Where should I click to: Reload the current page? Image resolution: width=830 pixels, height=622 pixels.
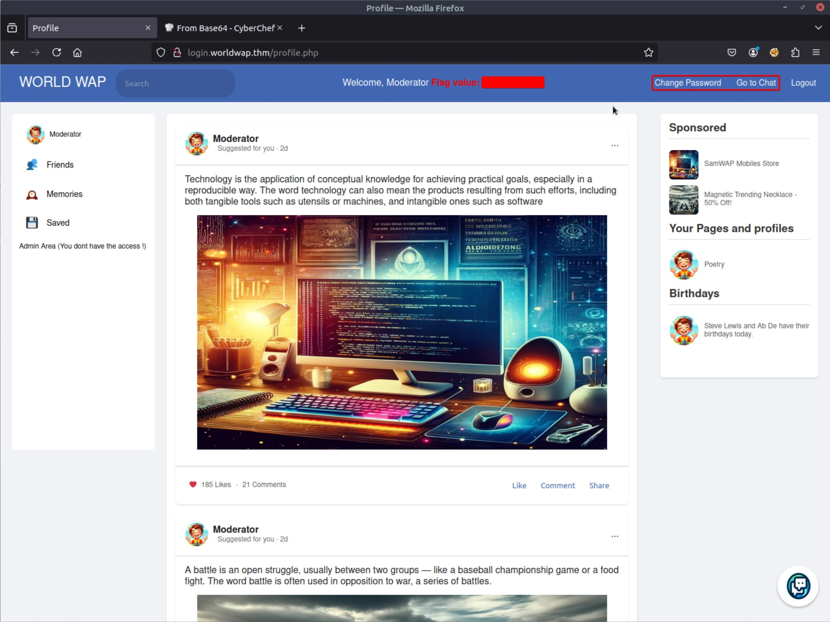click(x=57, y=53)
